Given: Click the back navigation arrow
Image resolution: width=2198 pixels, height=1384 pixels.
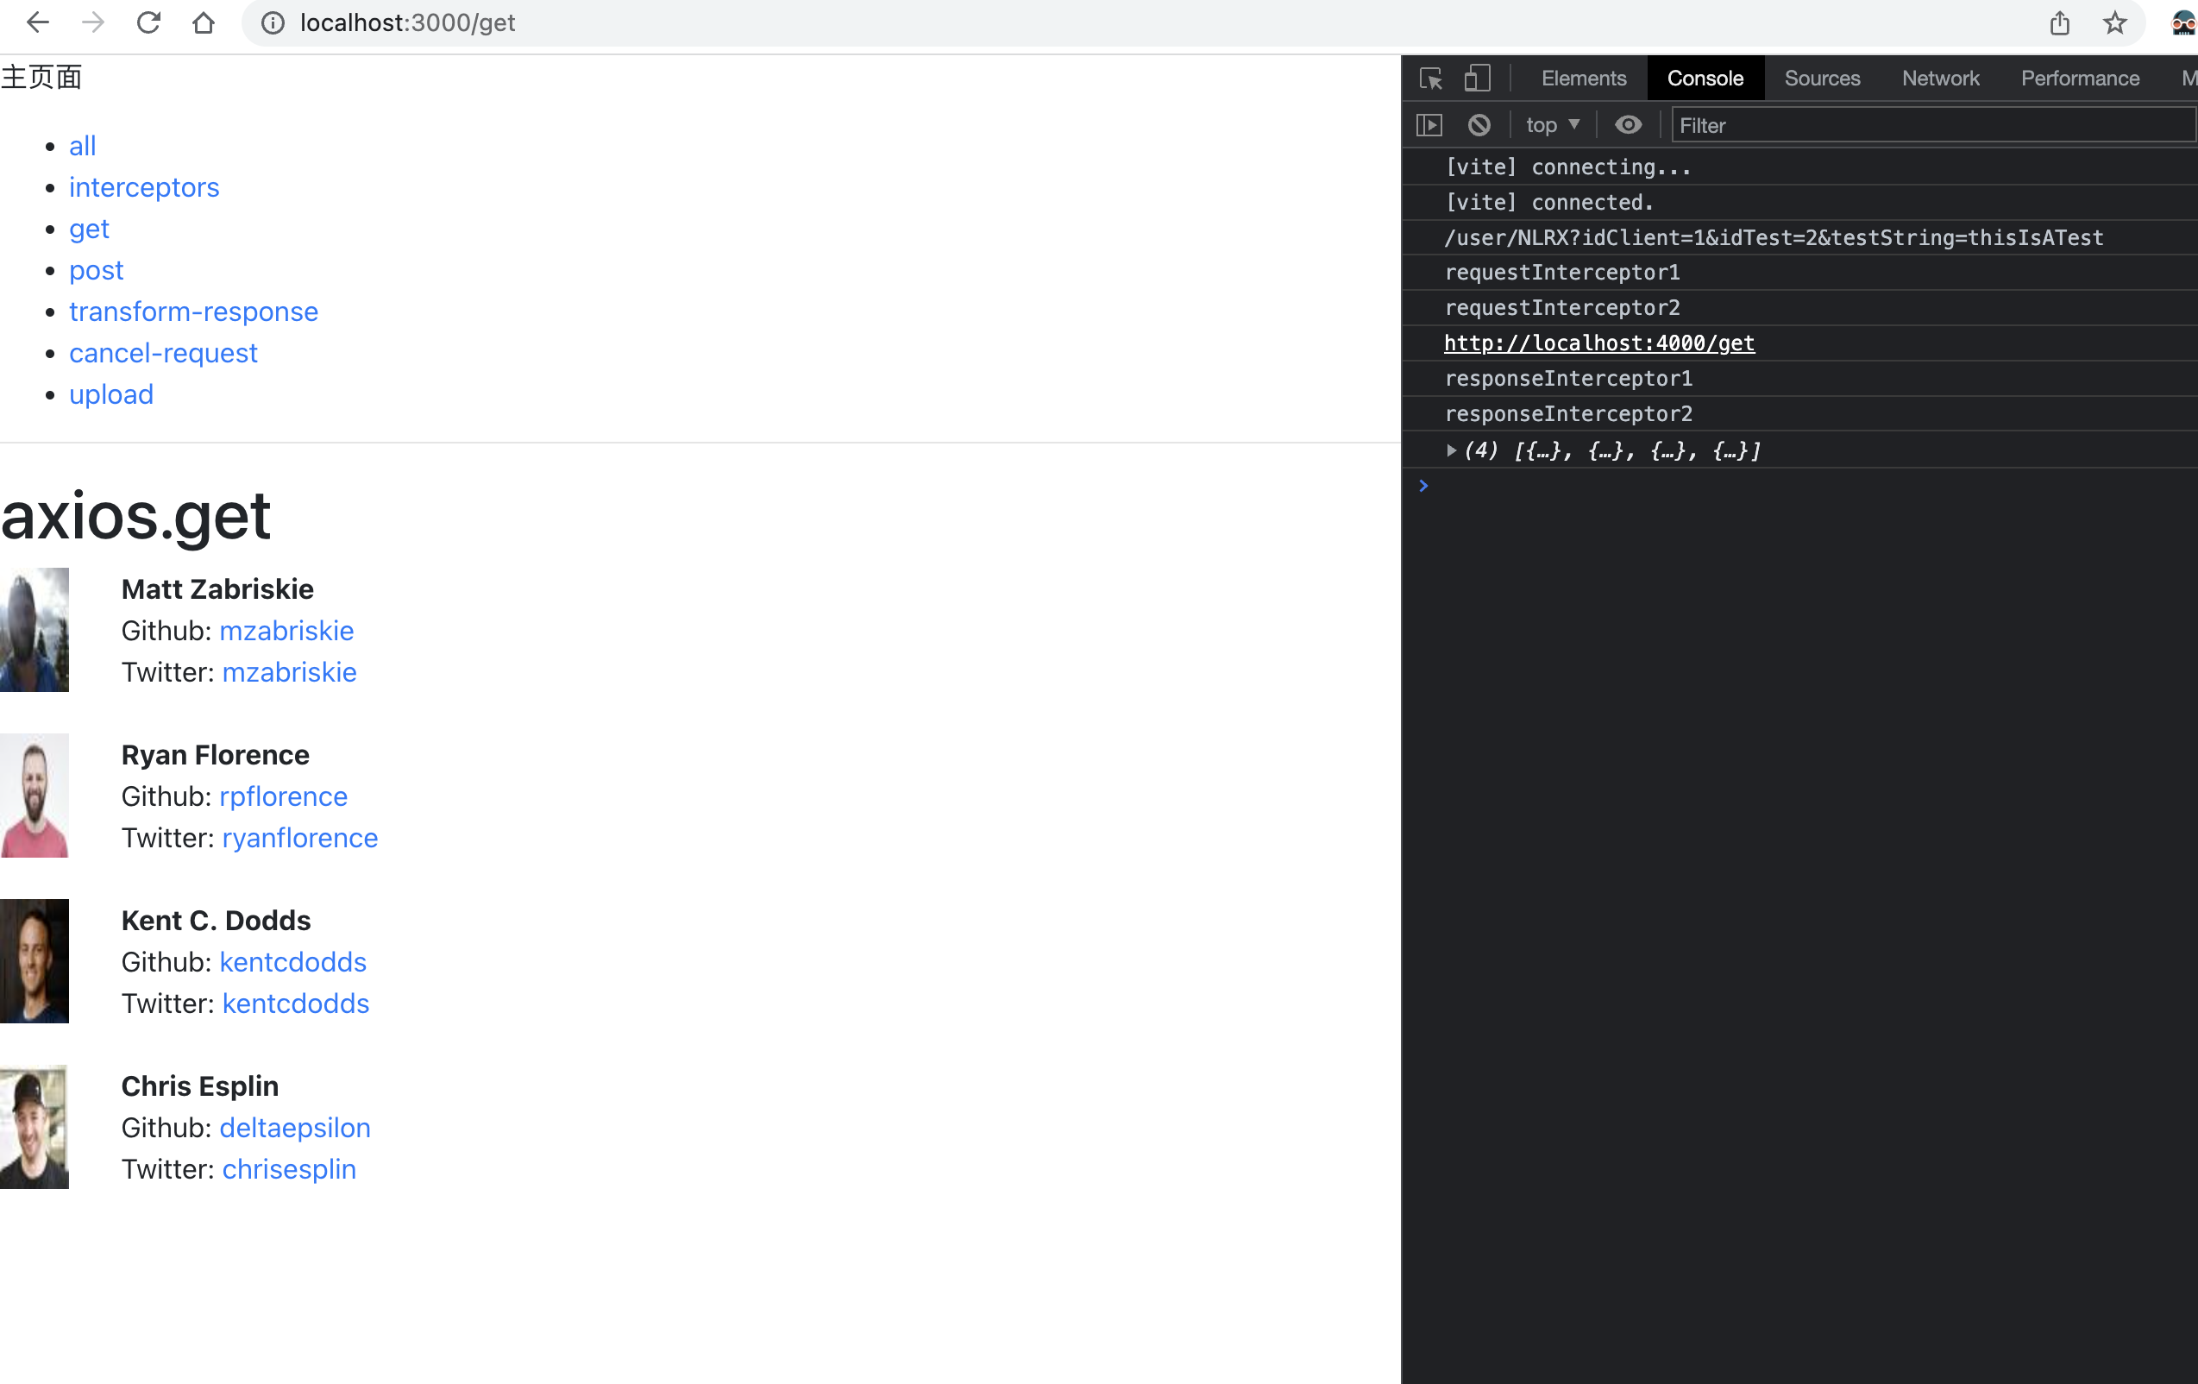Looking at the screenshot, I should tap(38, 22).
